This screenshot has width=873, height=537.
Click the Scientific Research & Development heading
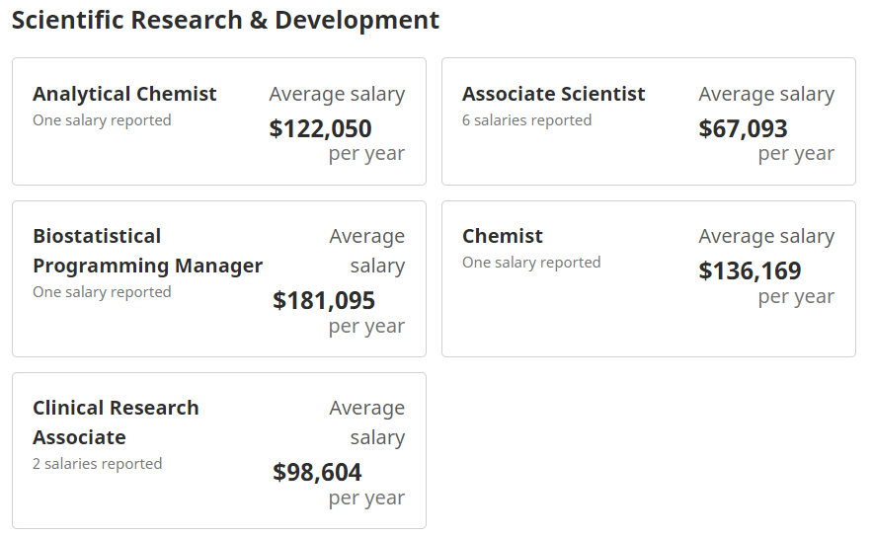pos(226,20)
